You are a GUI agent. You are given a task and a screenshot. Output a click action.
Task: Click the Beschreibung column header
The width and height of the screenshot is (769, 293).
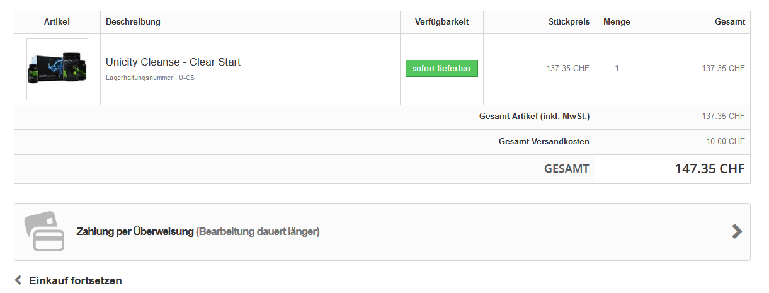pos(133,22)
